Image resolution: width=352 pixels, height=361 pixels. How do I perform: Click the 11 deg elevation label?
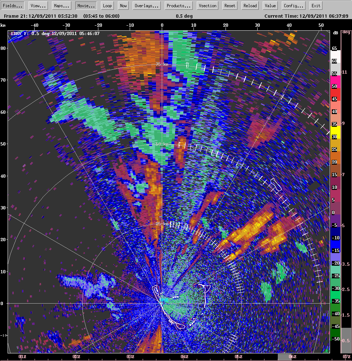point(344,72)
